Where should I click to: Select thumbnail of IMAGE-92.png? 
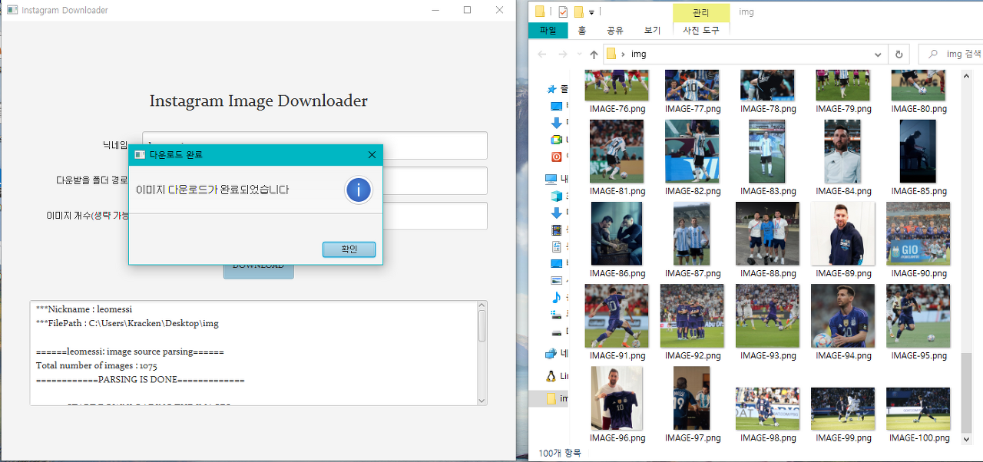692,315
